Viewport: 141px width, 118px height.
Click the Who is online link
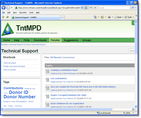[10, 70]
